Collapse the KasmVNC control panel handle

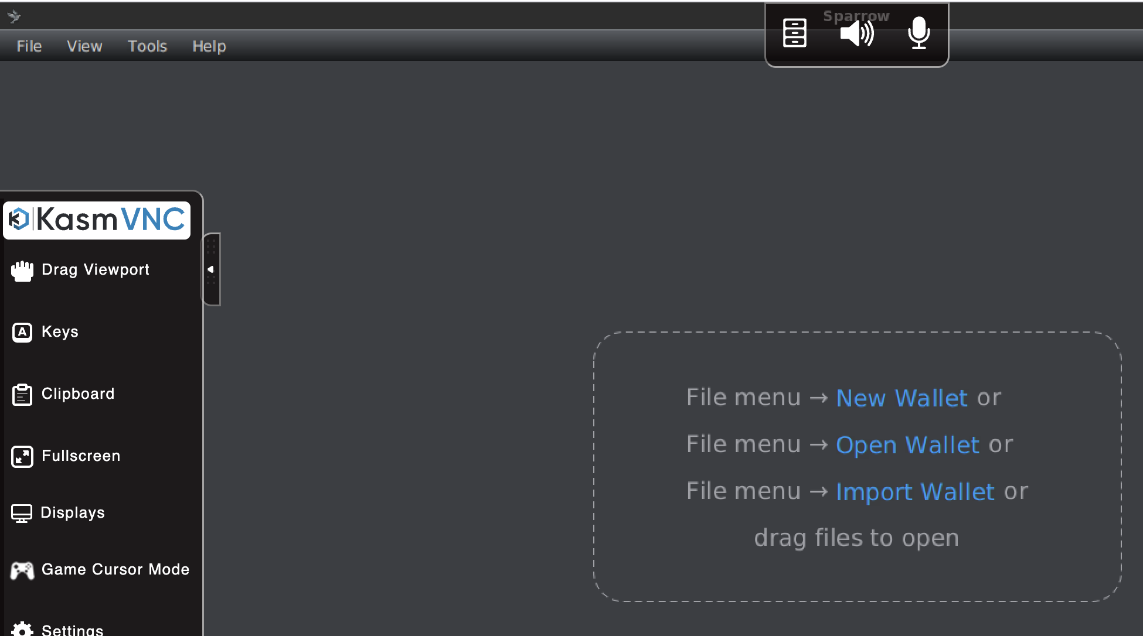point(211,269)
